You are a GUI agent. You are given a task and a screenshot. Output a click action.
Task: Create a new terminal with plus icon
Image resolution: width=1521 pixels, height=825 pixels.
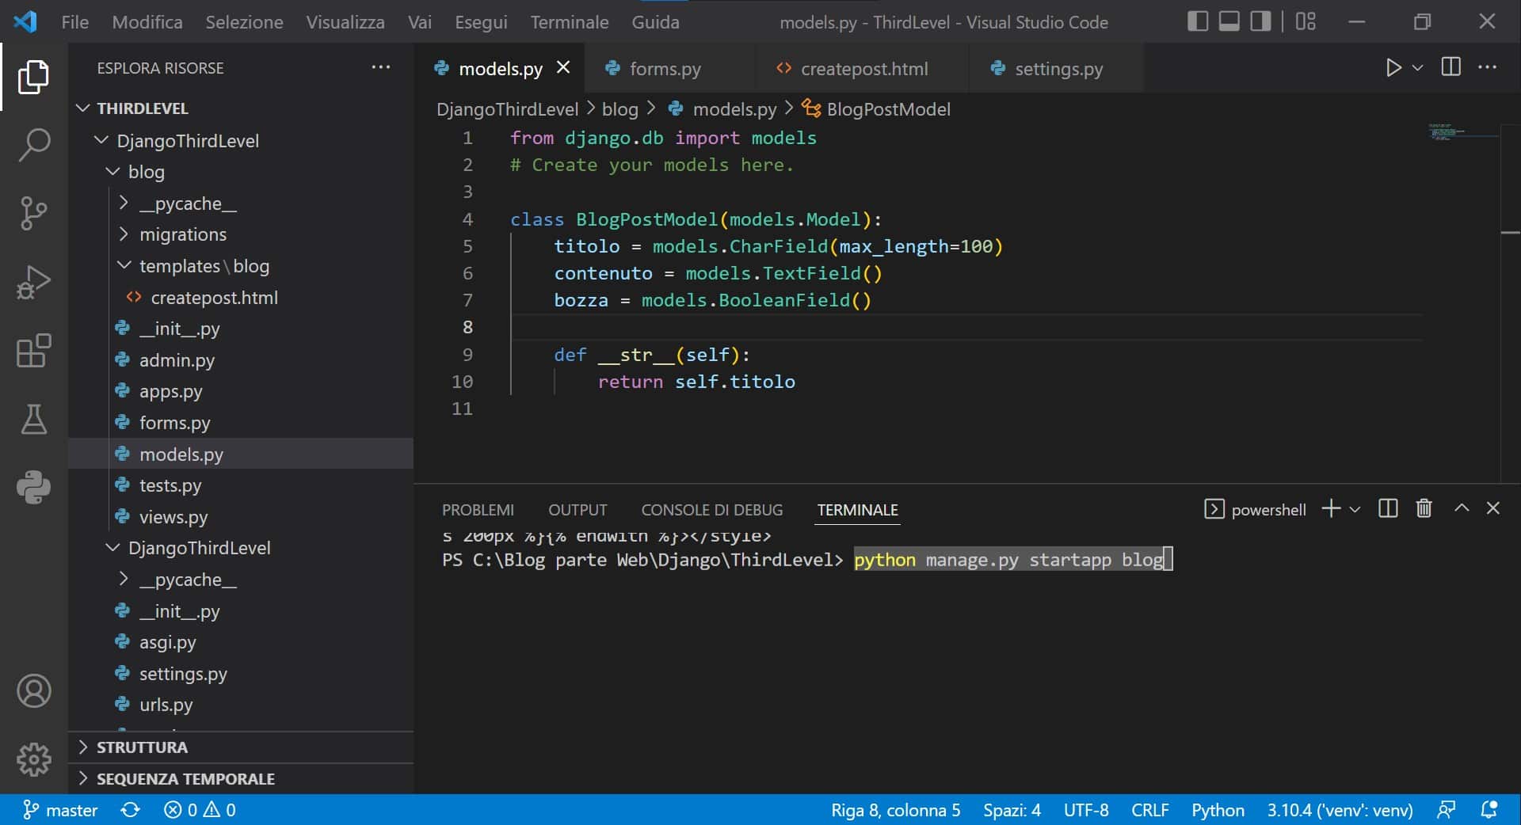click(x=1331, y=509)
